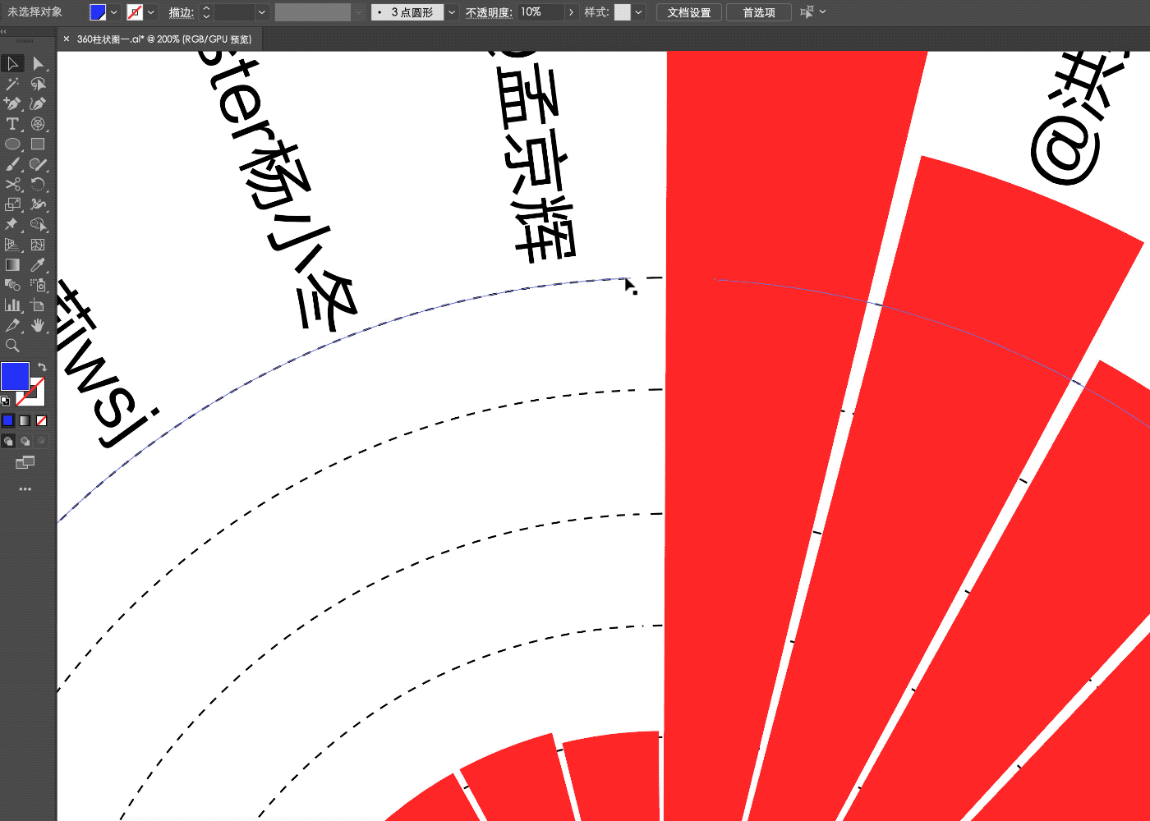Click the 样式 style swatch box
This screenshot has height=821, width=1150.
coord(623,12)
